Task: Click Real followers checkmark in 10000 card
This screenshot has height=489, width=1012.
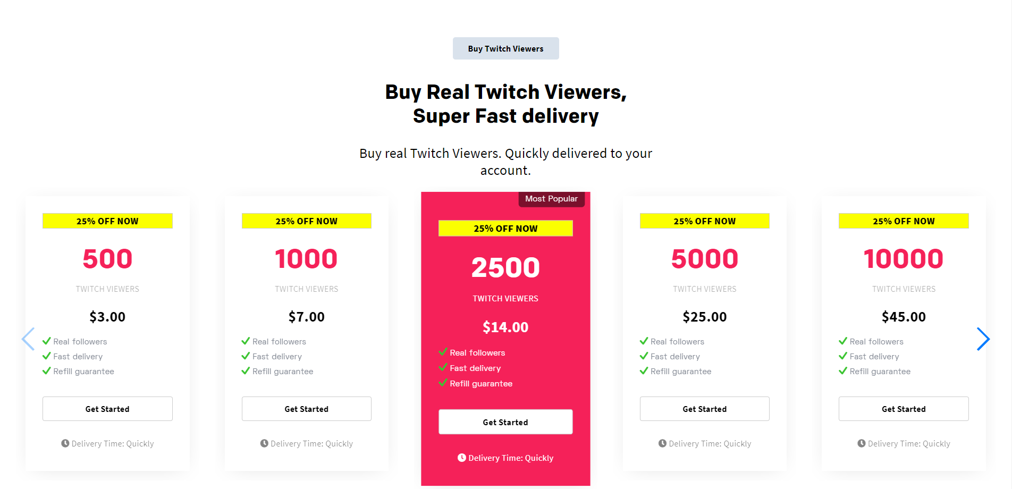Action: pyautogui.click(x=843, y=341)
